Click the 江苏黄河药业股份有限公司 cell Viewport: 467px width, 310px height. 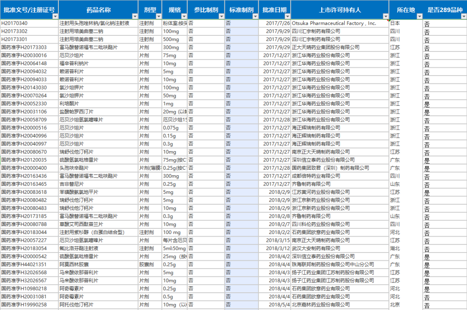(x=340, y=192)
